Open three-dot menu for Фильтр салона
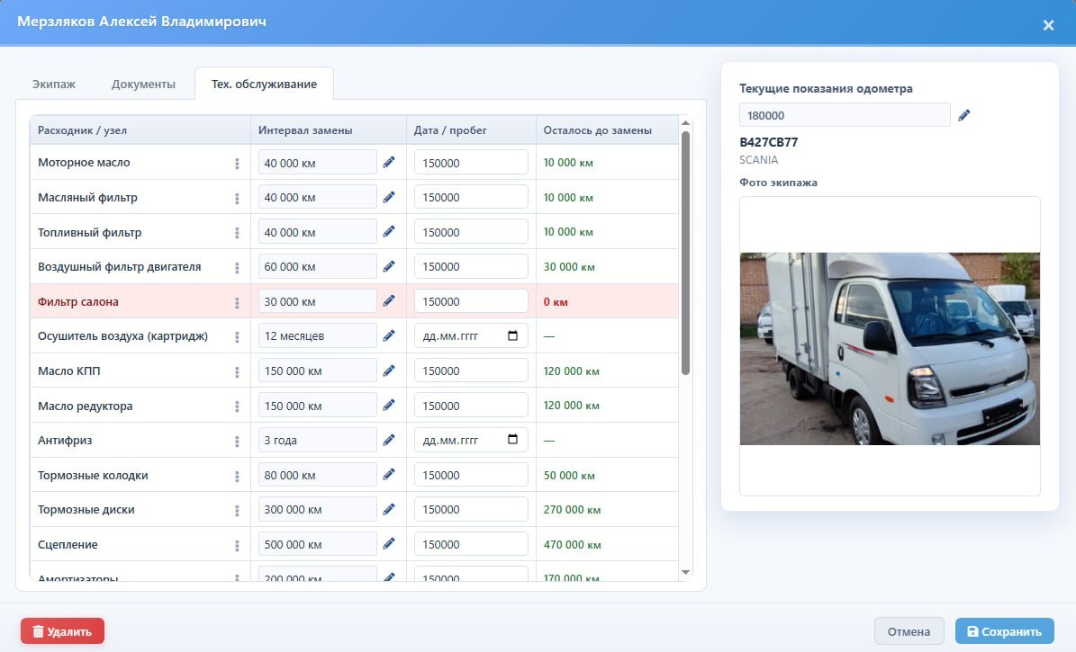 tap(237, 302)
